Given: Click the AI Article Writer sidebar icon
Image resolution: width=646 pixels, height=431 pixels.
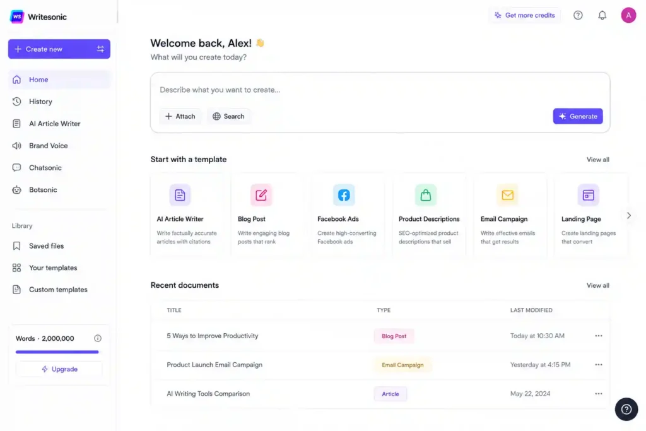Looking at the screenshot, I should pyautogui.click(x=16, y=124).
